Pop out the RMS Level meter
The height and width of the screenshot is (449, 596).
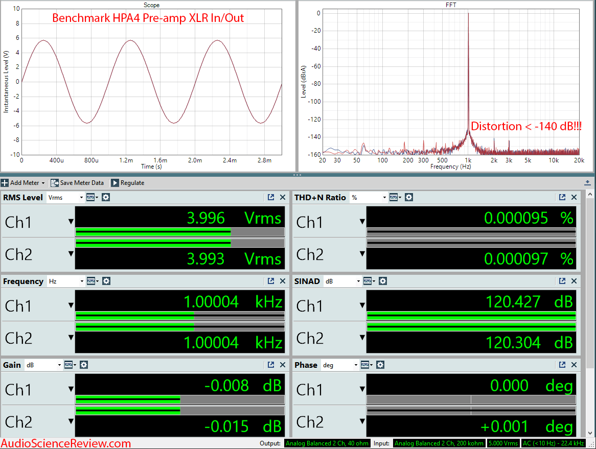[270, 197]
